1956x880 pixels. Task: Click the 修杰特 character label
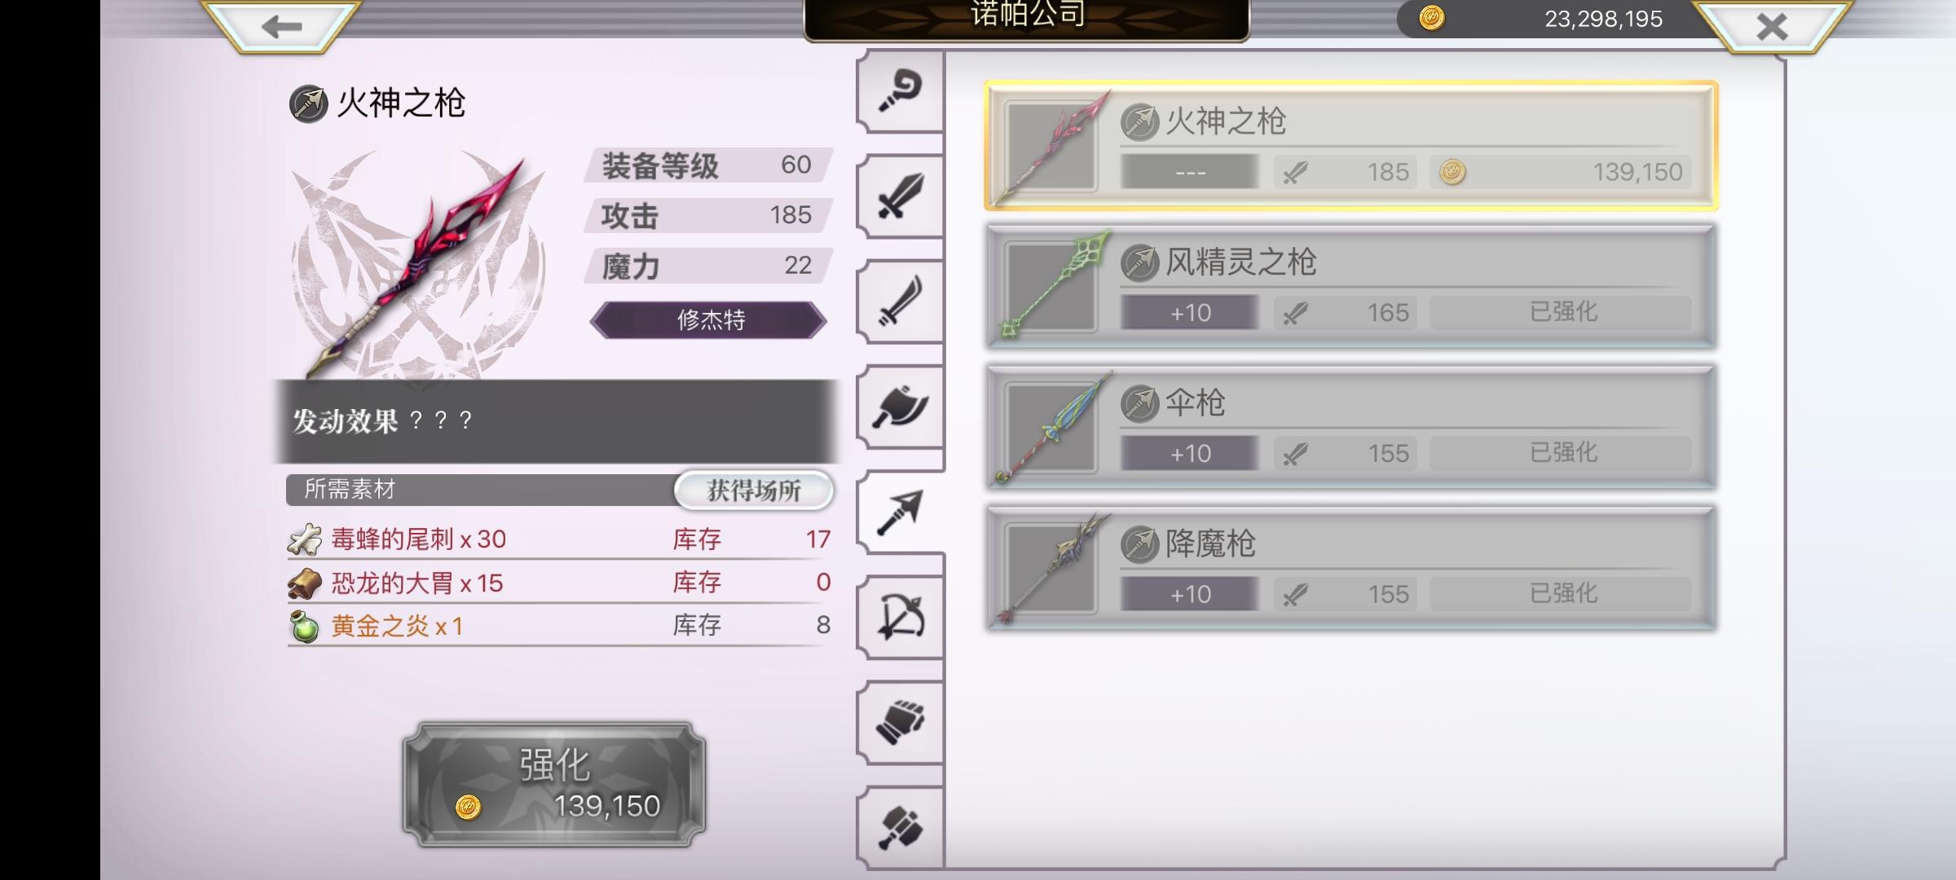click(x=709, y=319)
